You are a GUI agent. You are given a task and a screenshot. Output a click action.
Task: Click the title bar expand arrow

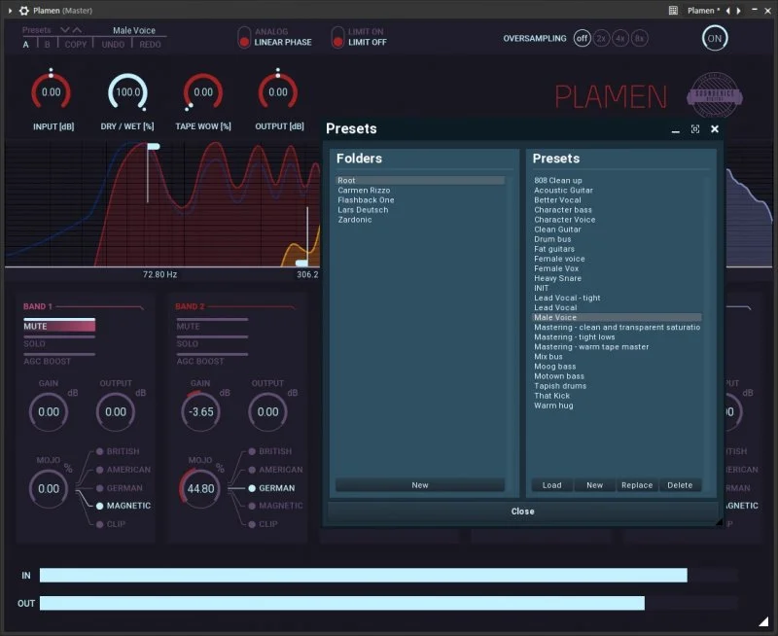coord(10,11)
